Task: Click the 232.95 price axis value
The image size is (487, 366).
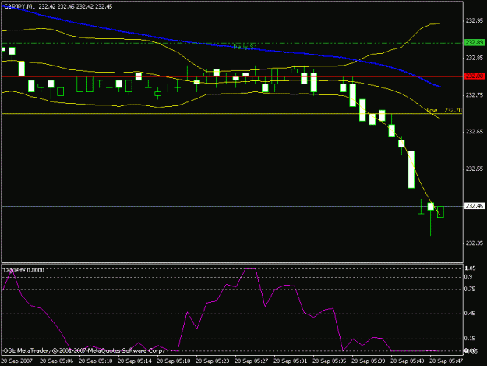Action: pos(475,20)
